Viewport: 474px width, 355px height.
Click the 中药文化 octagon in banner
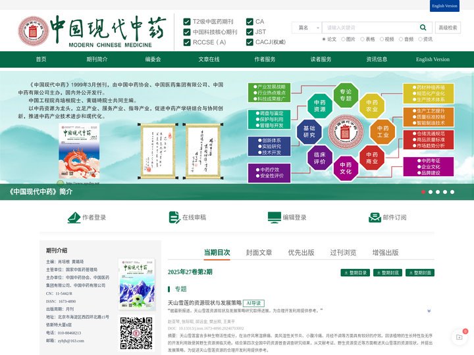pyautogui.click(x=346, y=168)
